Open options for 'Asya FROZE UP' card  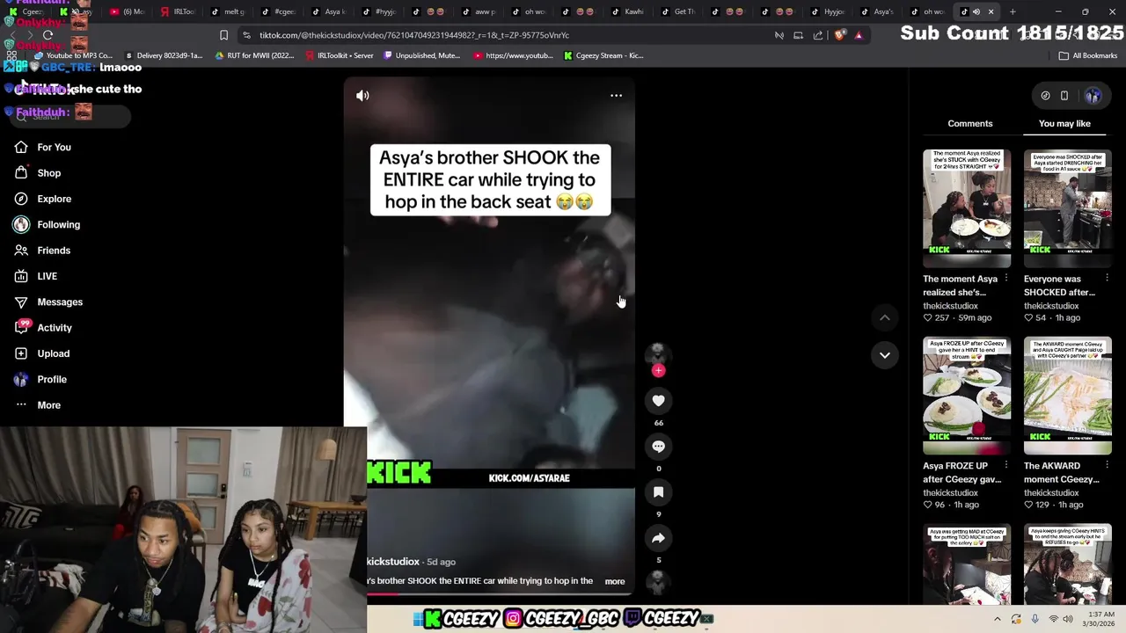(x=1006, y=465)
